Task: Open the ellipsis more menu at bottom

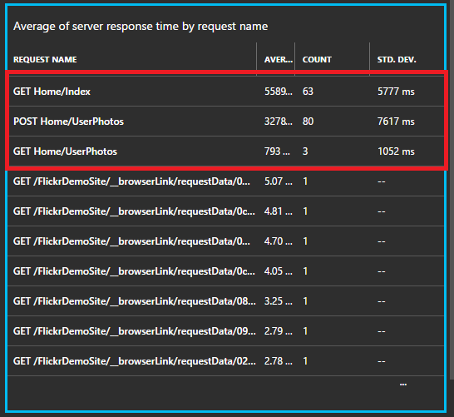Action: tap(403, 385)
